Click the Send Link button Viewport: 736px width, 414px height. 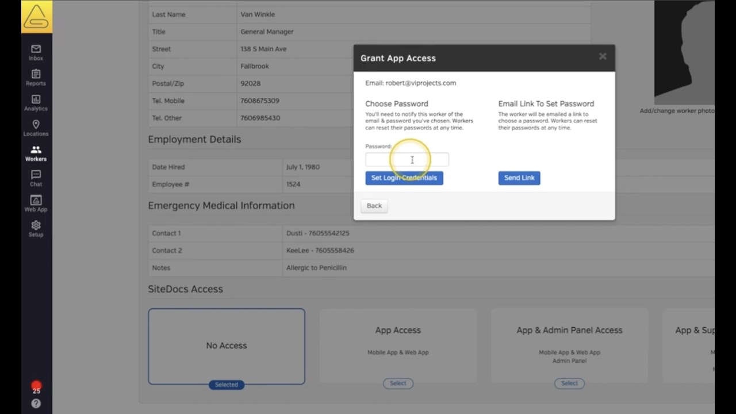(519, 178)
